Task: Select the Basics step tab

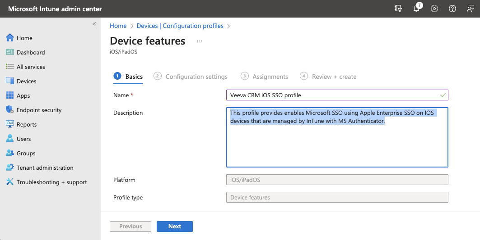Action: click(129, 77)
